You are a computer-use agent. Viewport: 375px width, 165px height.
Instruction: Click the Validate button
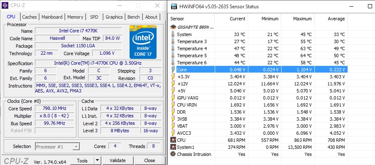(118, 161)
